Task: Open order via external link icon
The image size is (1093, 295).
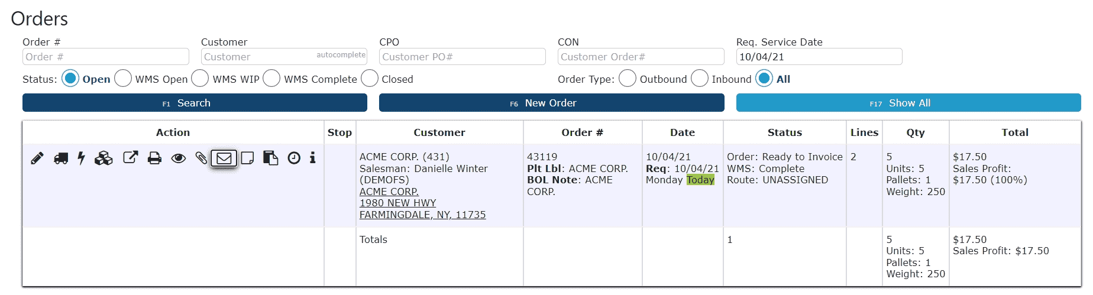Action: click(x=131, y=157)
